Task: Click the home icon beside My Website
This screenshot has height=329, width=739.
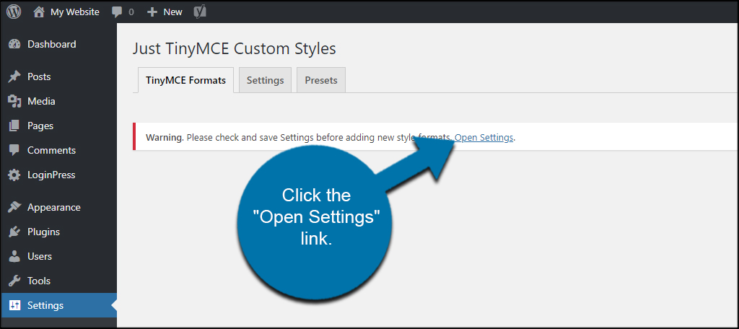Action: point(39,12)
